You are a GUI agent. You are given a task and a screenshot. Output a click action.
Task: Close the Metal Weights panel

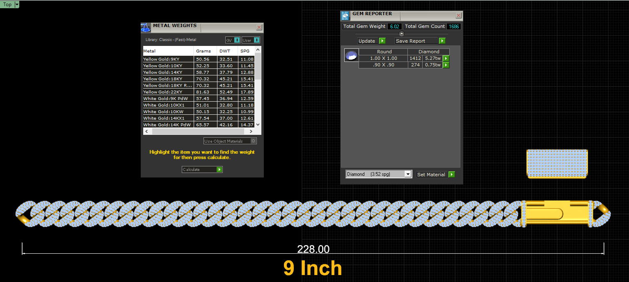tap(259, 27)
